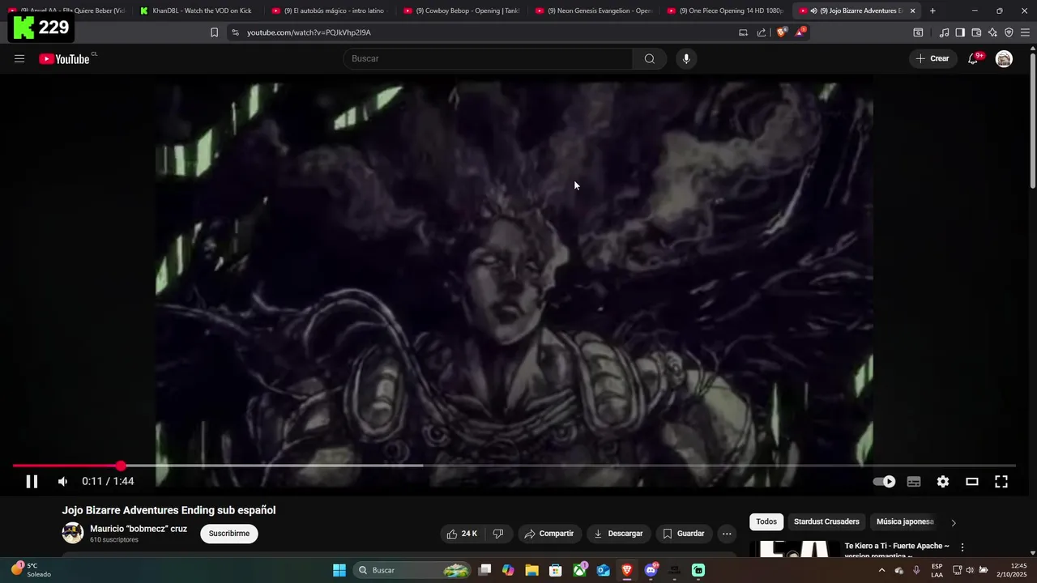
Task: Open Mauricio "bobmecz" cruz channel name link
Action: pos(139,529)
